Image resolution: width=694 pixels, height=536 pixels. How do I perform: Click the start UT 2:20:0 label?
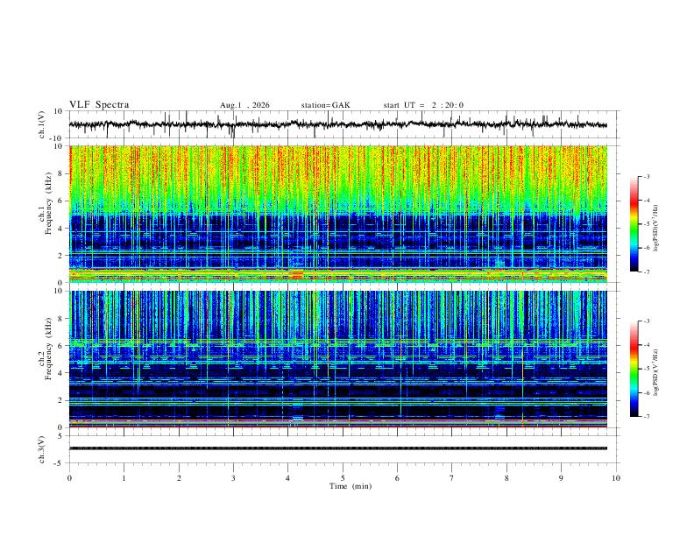pyautogui.click(x=423, y=105)
